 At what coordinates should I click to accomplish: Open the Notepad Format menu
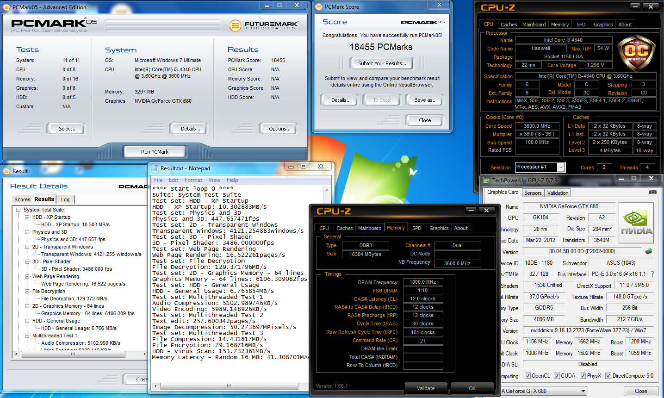click(193, 180)
